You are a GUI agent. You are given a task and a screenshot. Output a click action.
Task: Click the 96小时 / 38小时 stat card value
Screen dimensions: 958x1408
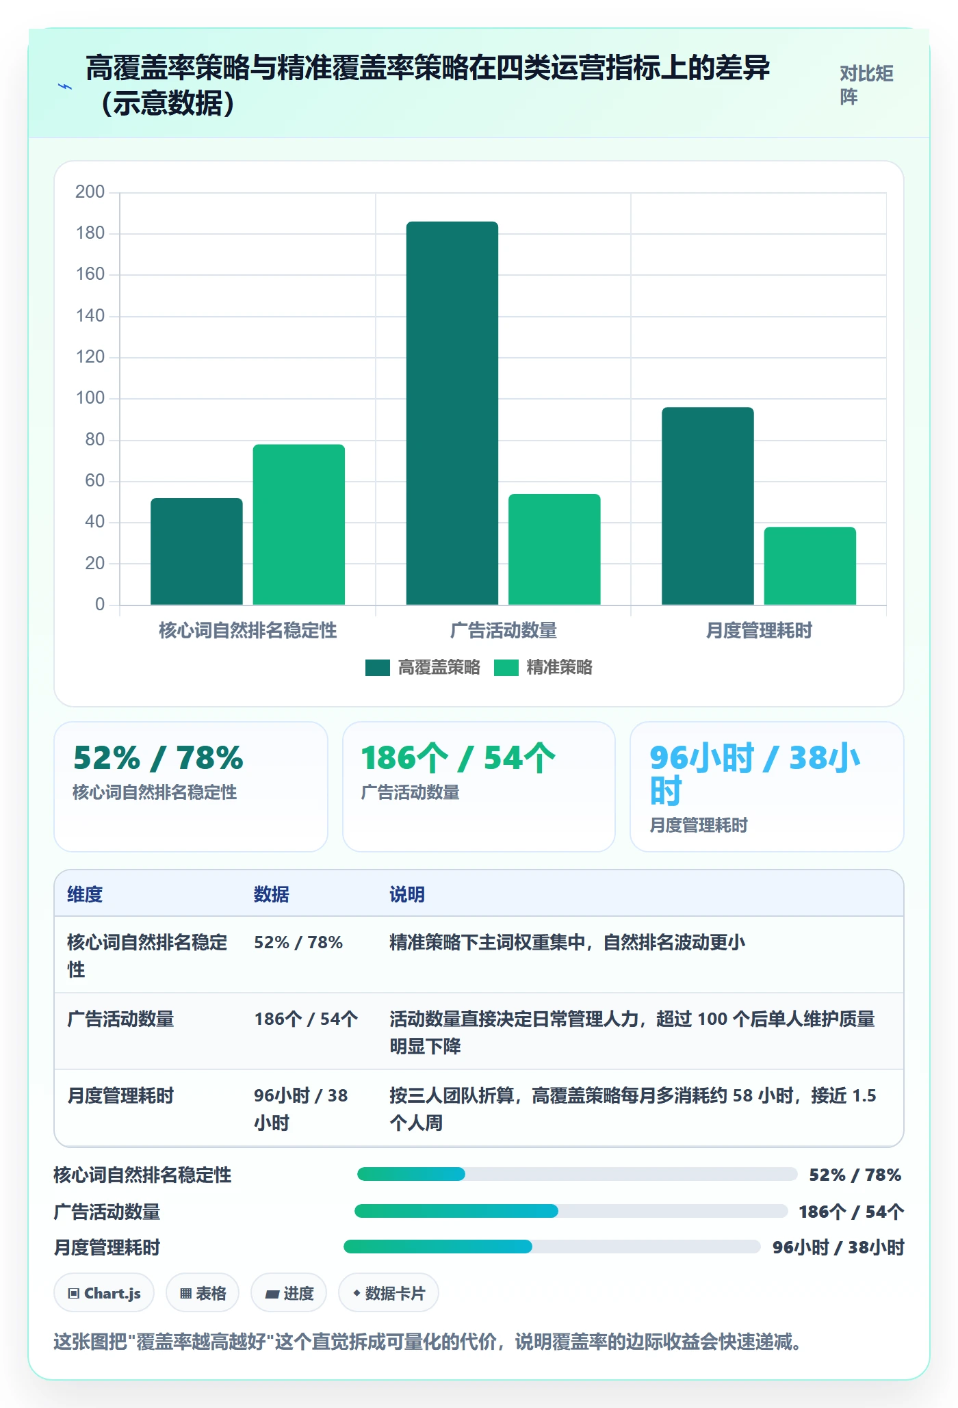(x=755, y=774)
